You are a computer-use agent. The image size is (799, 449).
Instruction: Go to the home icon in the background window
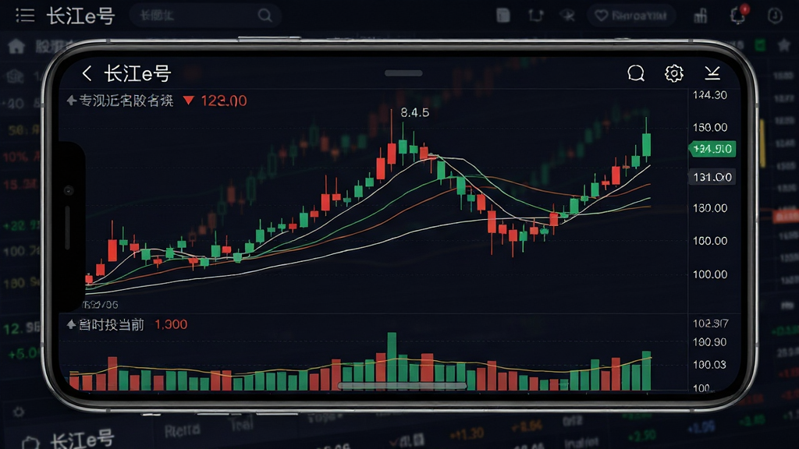point(16,46)
